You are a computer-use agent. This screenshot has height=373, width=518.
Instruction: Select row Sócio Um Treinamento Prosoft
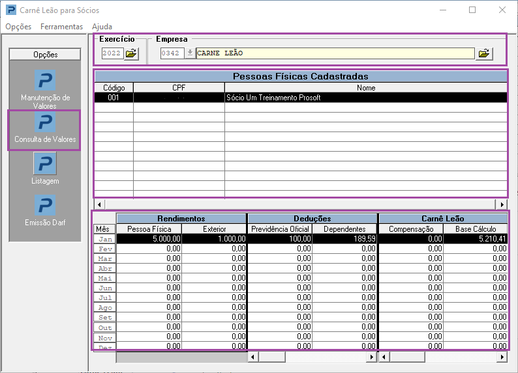[x=301, y=98]
